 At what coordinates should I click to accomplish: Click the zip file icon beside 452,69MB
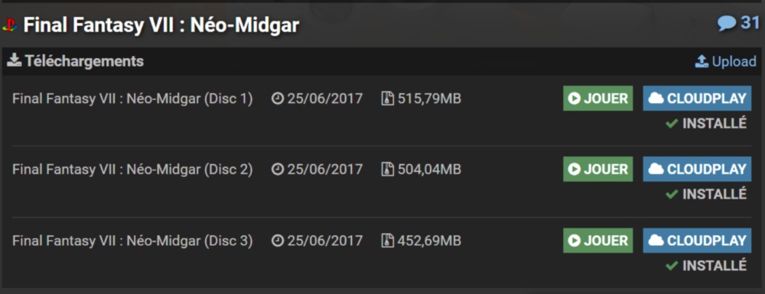pos(387,241)
